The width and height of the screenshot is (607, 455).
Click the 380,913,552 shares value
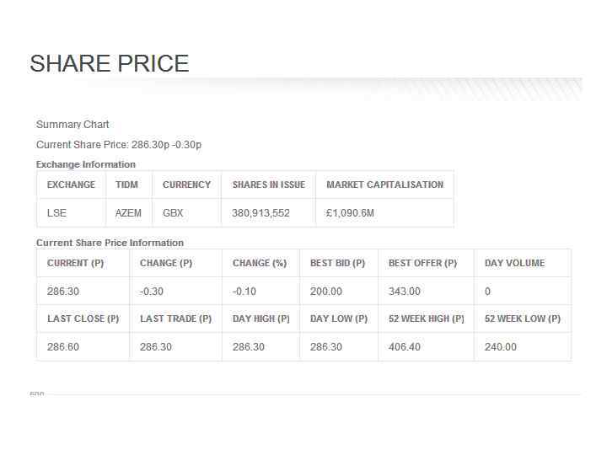(261, 213)
